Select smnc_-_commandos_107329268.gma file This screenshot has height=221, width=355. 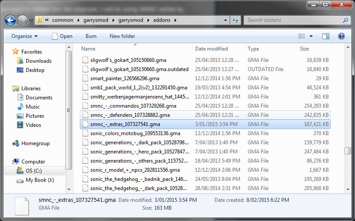point(205,106)
